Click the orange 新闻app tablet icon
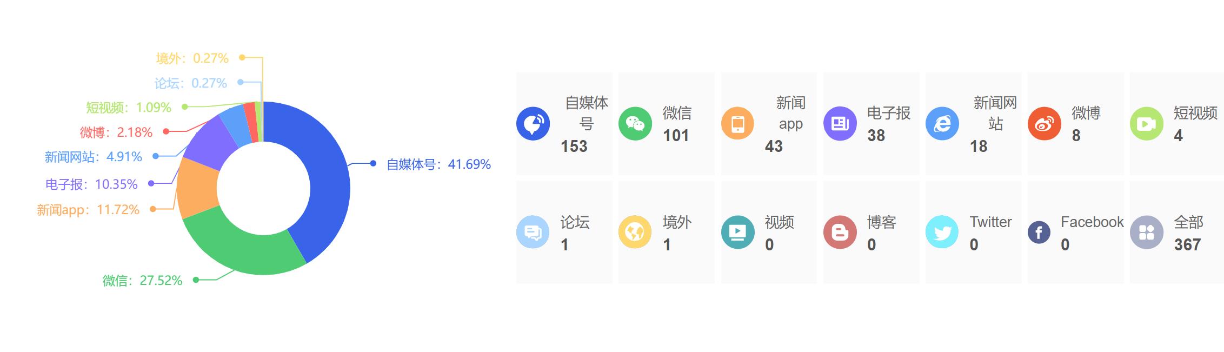The height and width of the screenshot is (352, 1224). (737, 124)
